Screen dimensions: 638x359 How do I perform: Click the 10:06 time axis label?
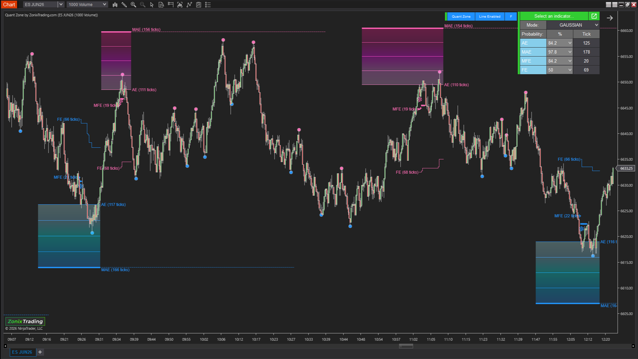point(221,339)
